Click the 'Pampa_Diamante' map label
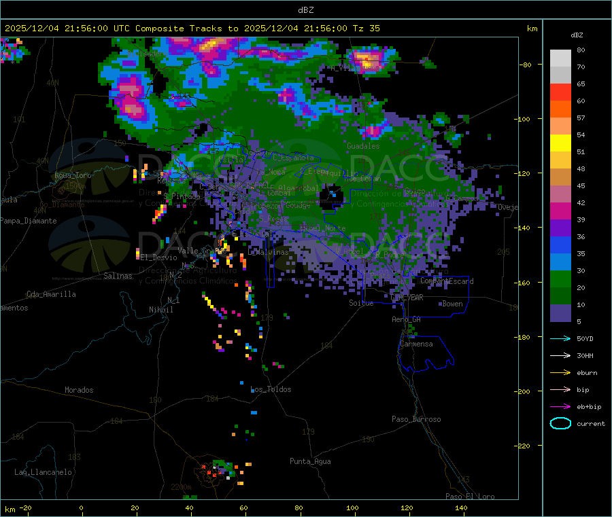This screenshot has height=517, width=612. pos(28,221)
